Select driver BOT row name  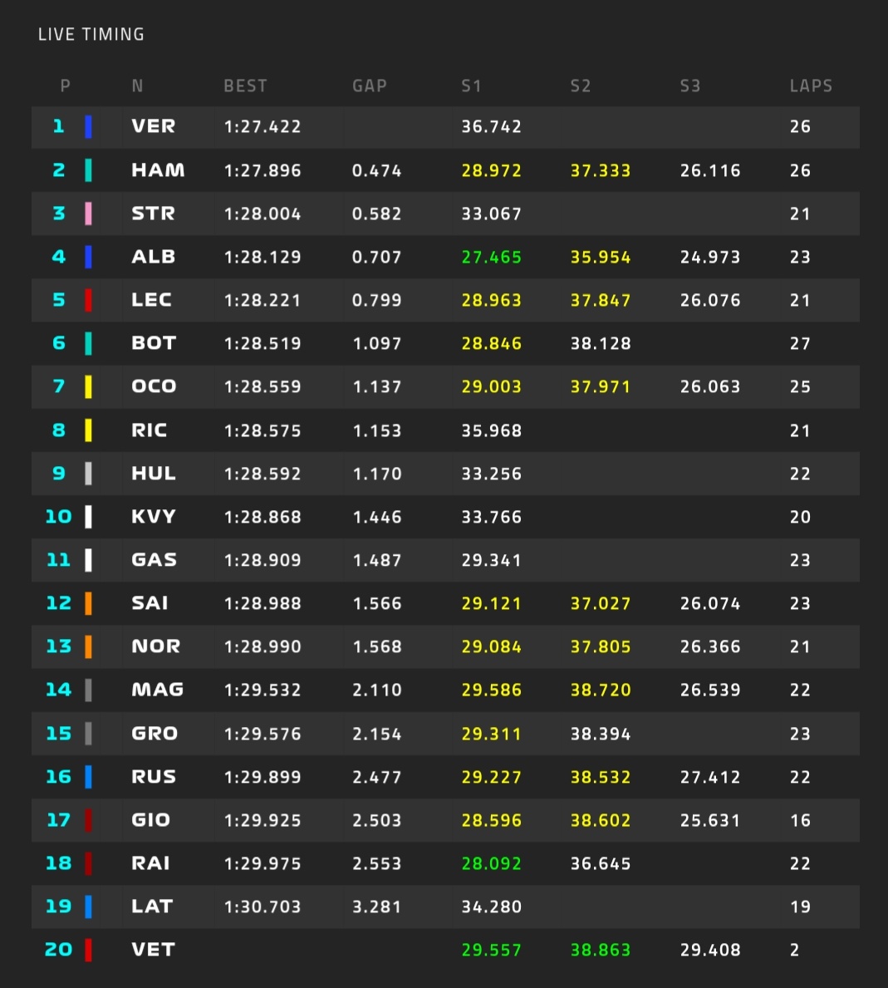154,343
